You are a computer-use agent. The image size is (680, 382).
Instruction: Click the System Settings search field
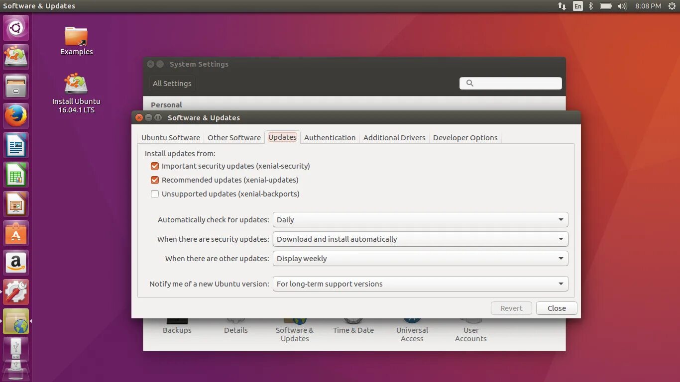[x=511, y=83]
